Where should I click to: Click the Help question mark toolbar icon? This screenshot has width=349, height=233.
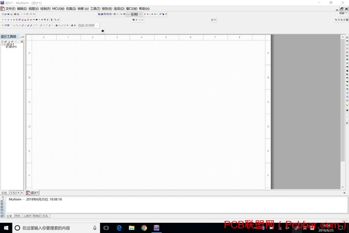166,14
